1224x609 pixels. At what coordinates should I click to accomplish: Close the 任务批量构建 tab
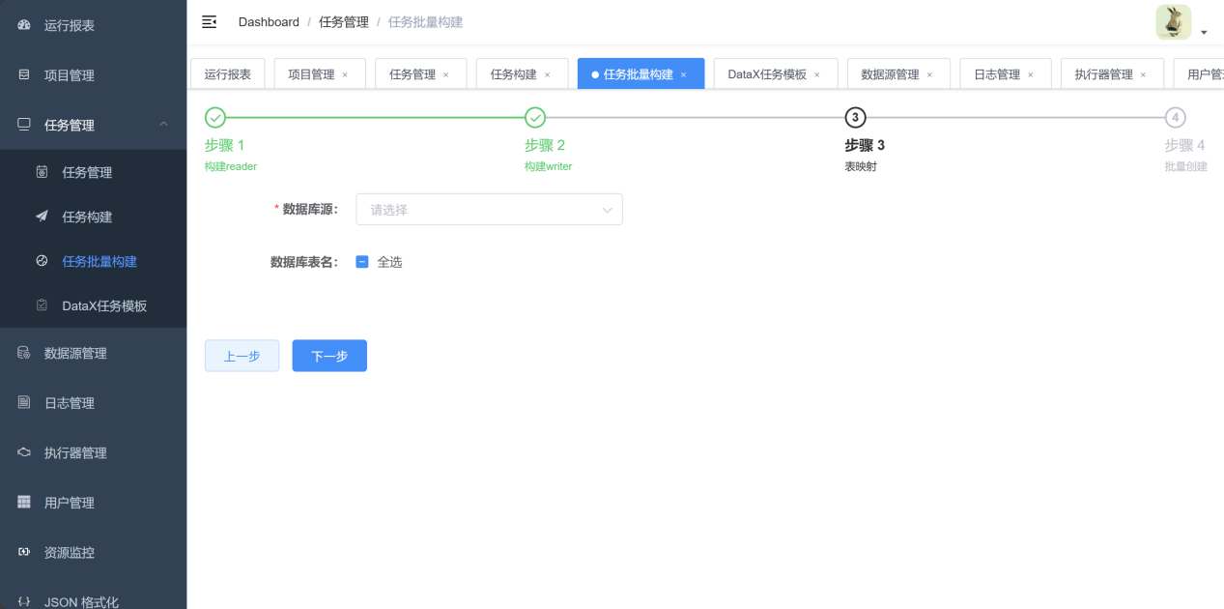[x=684, y=75]
